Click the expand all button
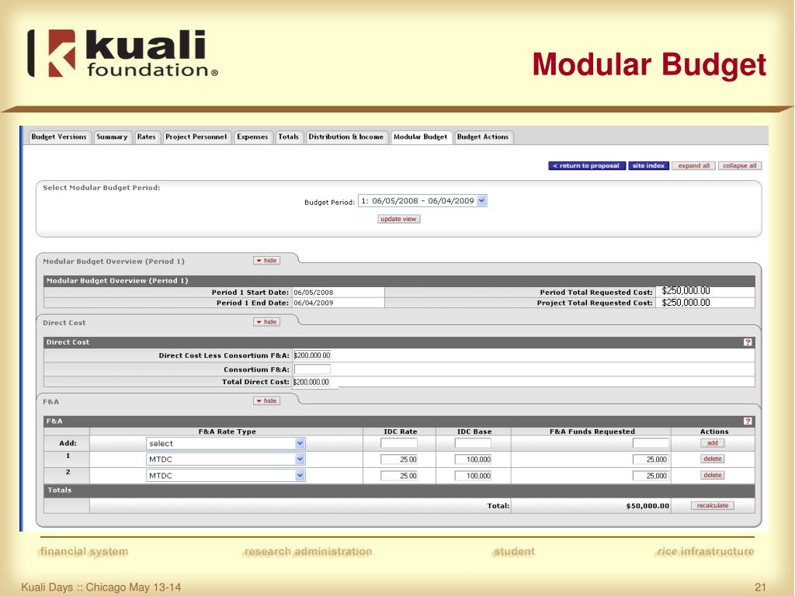This screenshot has height=596, width=795. (693, 166)
